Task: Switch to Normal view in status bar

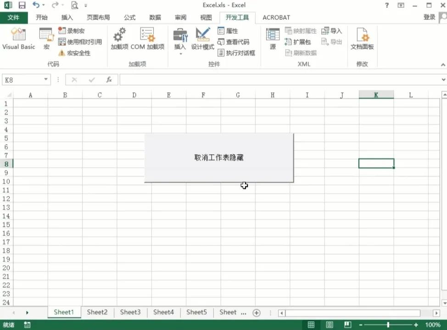Action: click(311, 324)
